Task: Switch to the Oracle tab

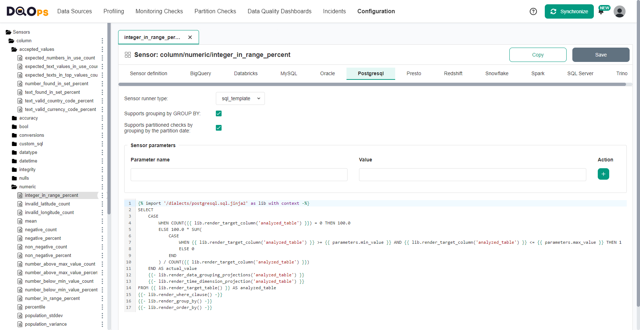Action: 328,73
